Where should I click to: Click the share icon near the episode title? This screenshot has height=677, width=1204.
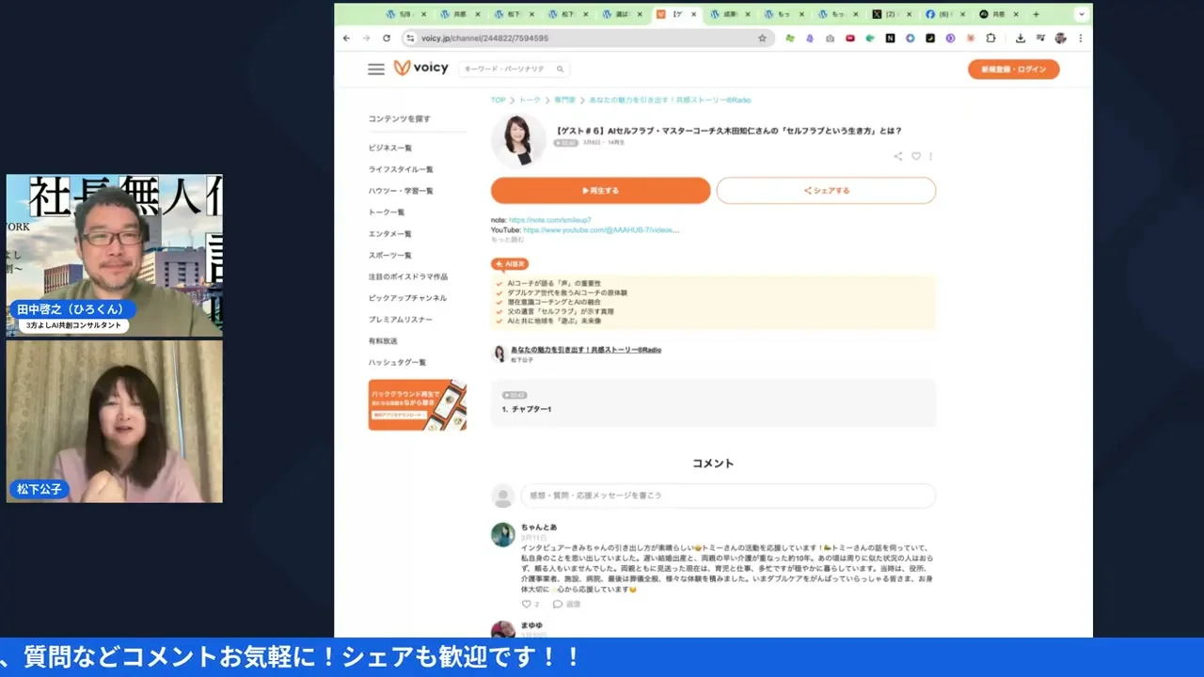[x=897, y=156]
